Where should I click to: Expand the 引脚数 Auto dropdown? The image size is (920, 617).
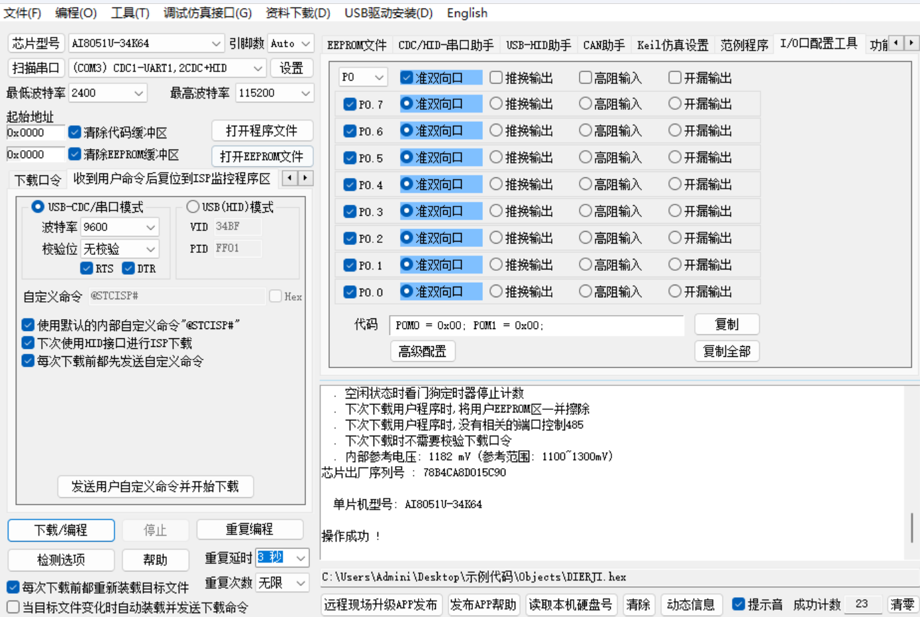pos(305,44)
